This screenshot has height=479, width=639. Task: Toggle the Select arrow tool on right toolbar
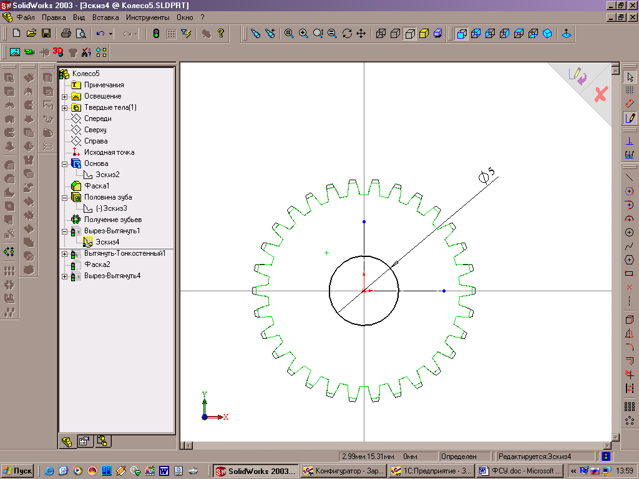(629, 77)
